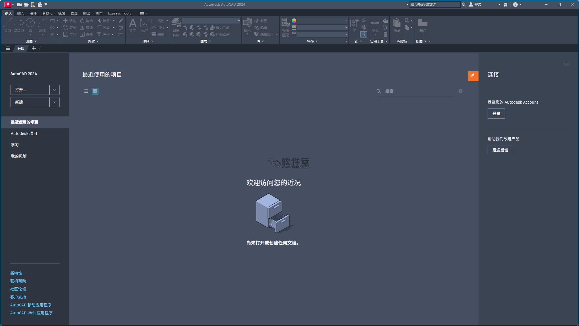Click the Fillet (圆角) tool
The height and width of the screenshot is (326, 579).
pyautogui.click(x=103, y=28)
